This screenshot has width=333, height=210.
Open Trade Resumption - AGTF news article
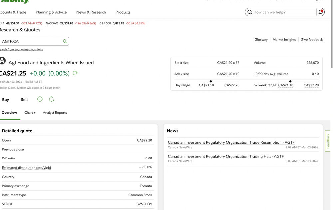pos(231,142)
